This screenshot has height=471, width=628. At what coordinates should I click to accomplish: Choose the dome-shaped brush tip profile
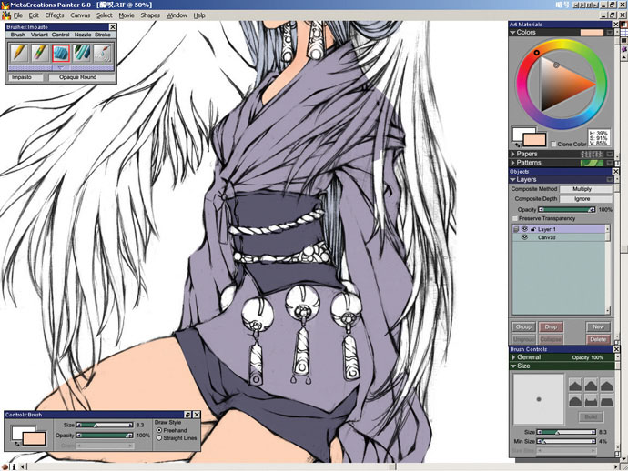[575, 400]
